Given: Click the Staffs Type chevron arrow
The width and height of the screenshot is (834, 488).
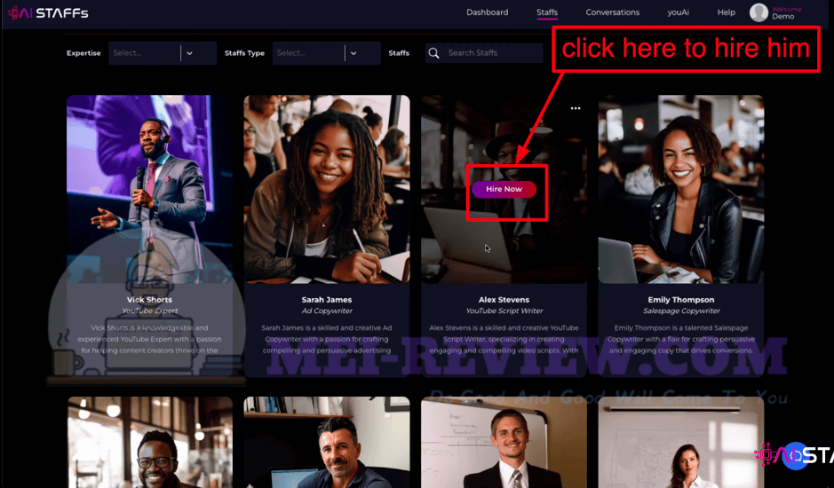Looking at the screenshot, I should point(353,53).
